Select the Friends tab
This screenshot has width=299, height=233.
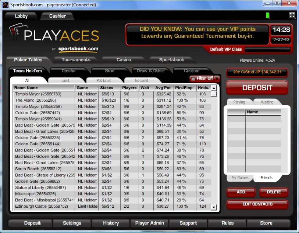click(266, 178)
